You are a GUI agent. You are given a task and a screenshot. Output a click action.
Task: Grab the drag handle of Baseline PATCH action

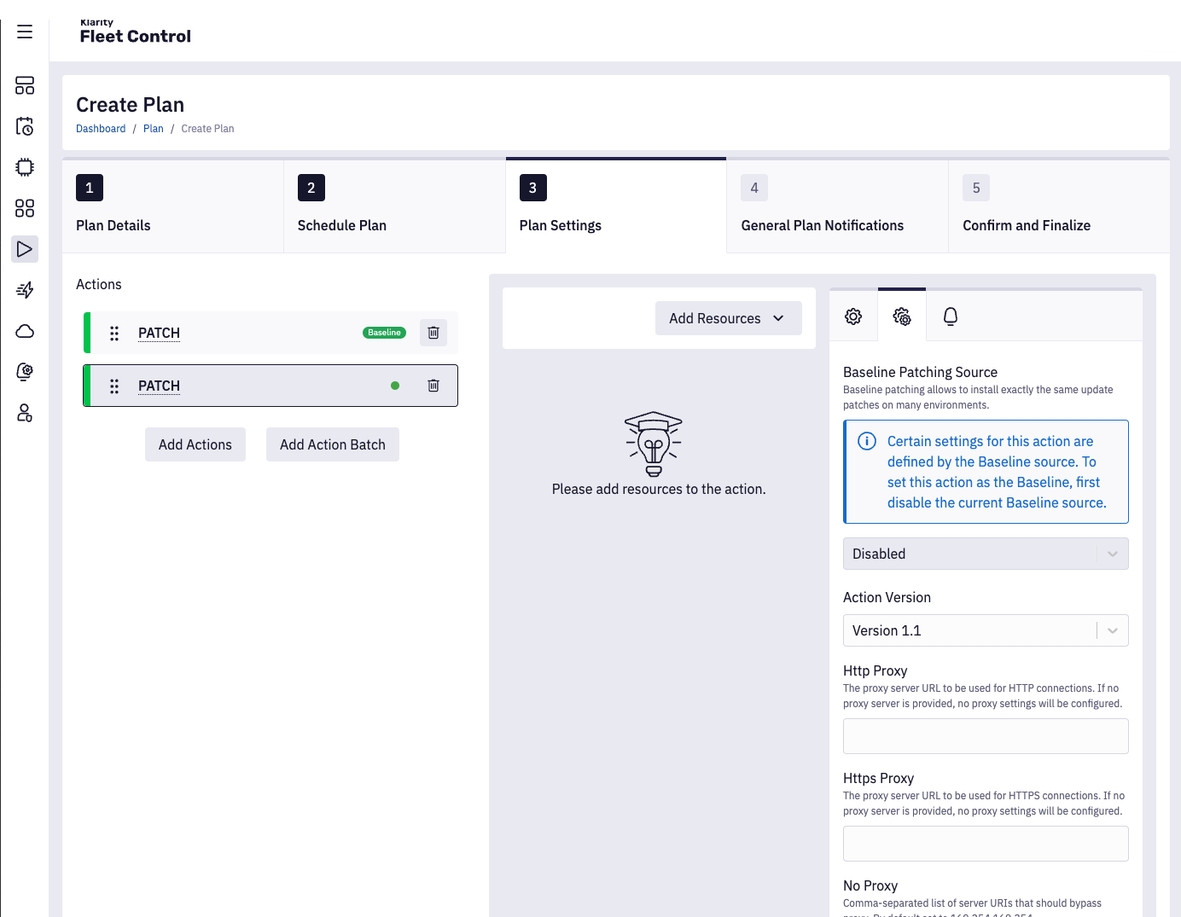click(114, 333)
